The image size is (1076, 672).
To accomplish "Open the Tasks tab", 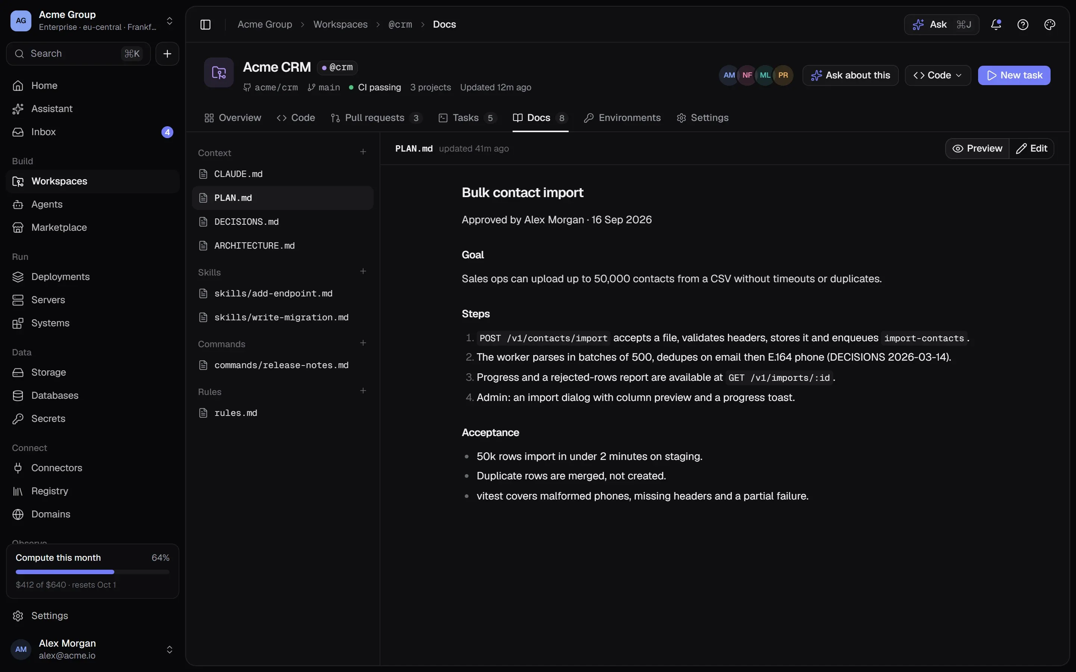I will coord(467,118).
